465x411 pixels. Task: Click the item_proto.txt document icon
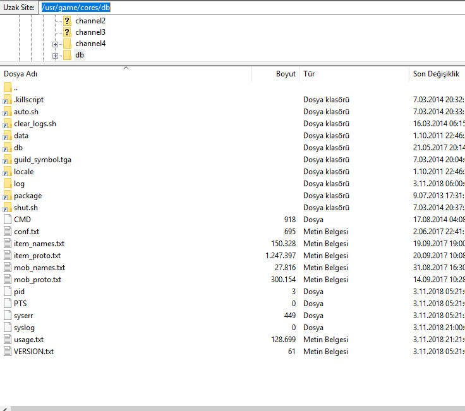[8, 256]
